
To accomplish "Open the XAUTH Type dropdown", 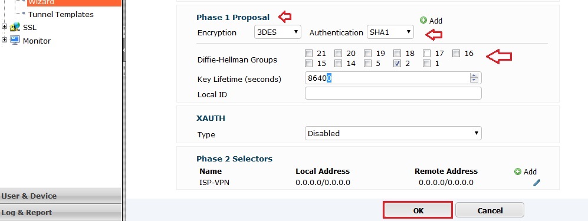I will (393, 133).
